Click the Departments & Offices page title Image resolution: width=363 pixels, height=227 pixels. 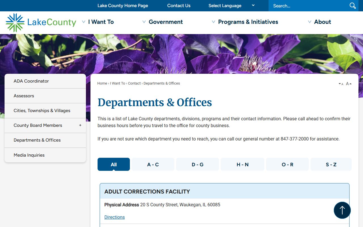pos(155,102)
